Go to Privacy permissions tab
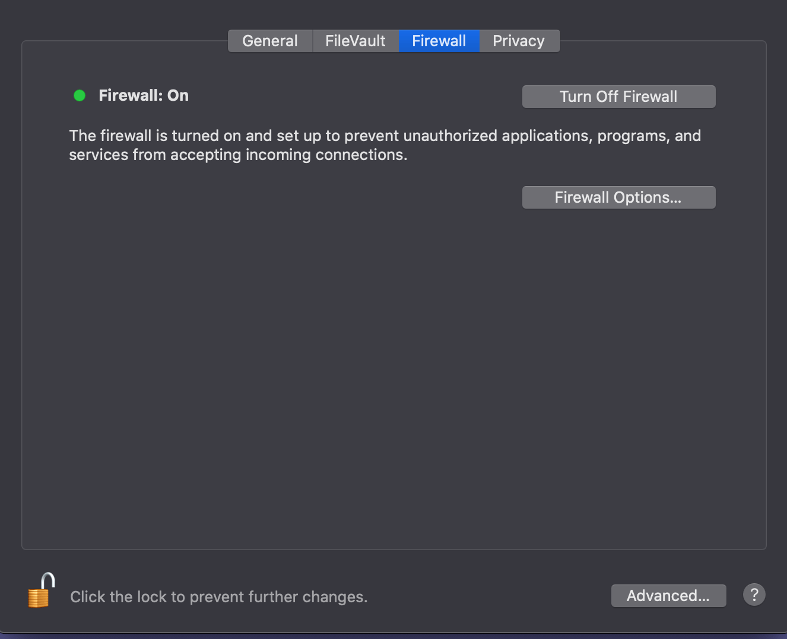The width and height of the screenshot is (787, 639). (x=519, y=41)
